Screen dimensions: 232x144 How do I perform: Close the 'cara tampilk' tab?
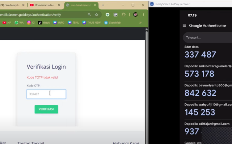[23, 5]
